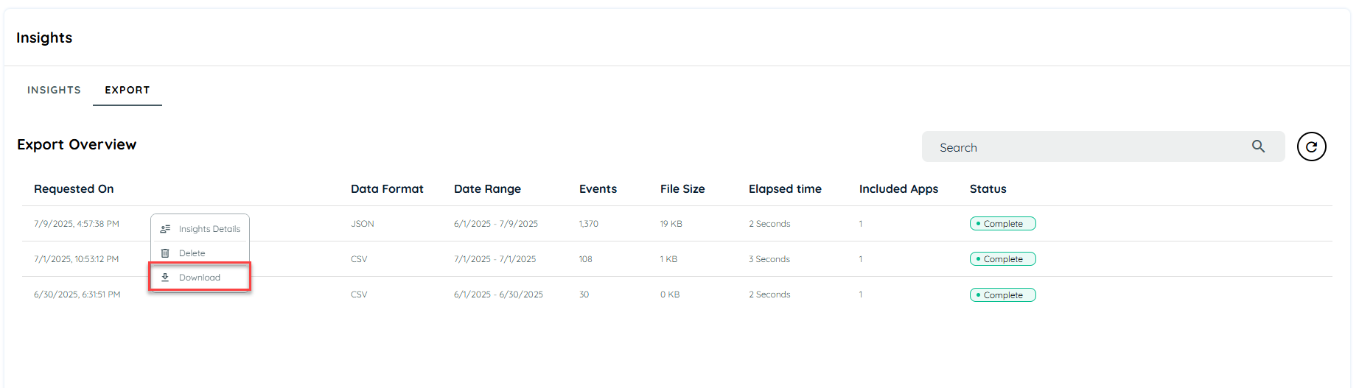Click the Date Range column header
Image resolution: width=1359 pixels, height=388 pixels.
487,188
